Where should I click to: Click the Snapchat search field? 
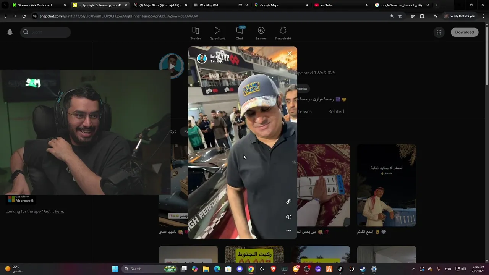pyautogui.click(x=45, y=32)
